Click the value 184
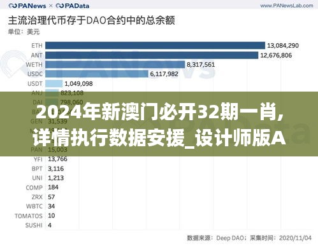 [x=53, y=188]
